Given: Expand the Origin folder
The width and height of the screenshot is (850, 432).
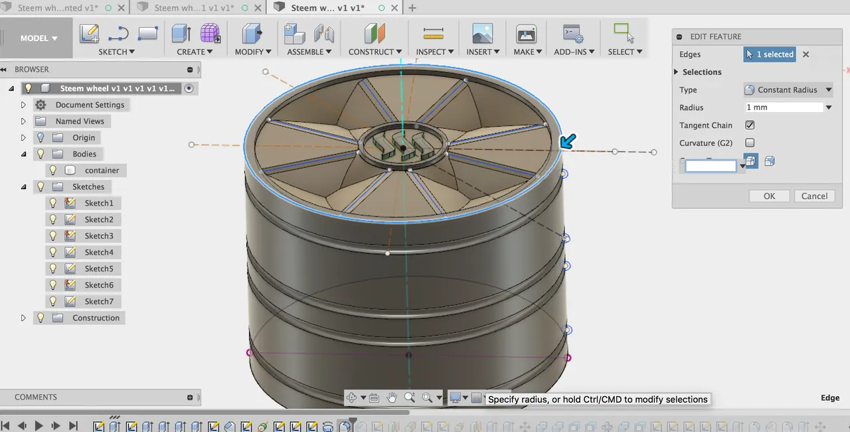Looking at the screenshot, I should (23, 137).
